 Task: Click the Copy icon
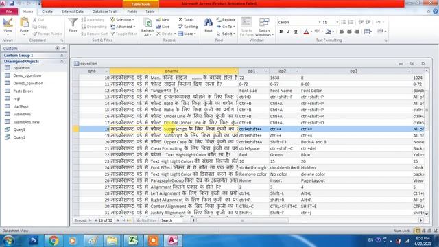click(x=35, y=27)
